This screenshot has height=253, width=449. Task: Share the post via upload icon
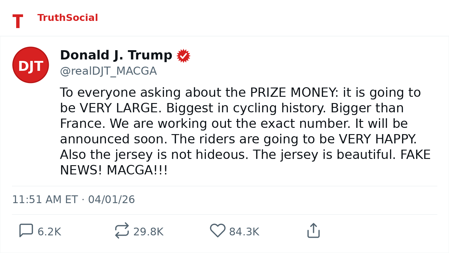pos(313,231)
